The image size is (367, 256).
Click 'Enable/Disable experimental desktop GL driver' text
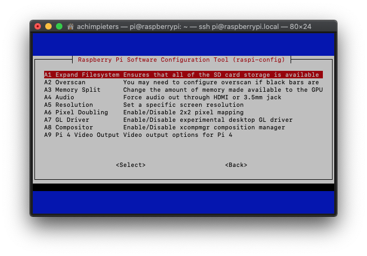tap(208, 120)
